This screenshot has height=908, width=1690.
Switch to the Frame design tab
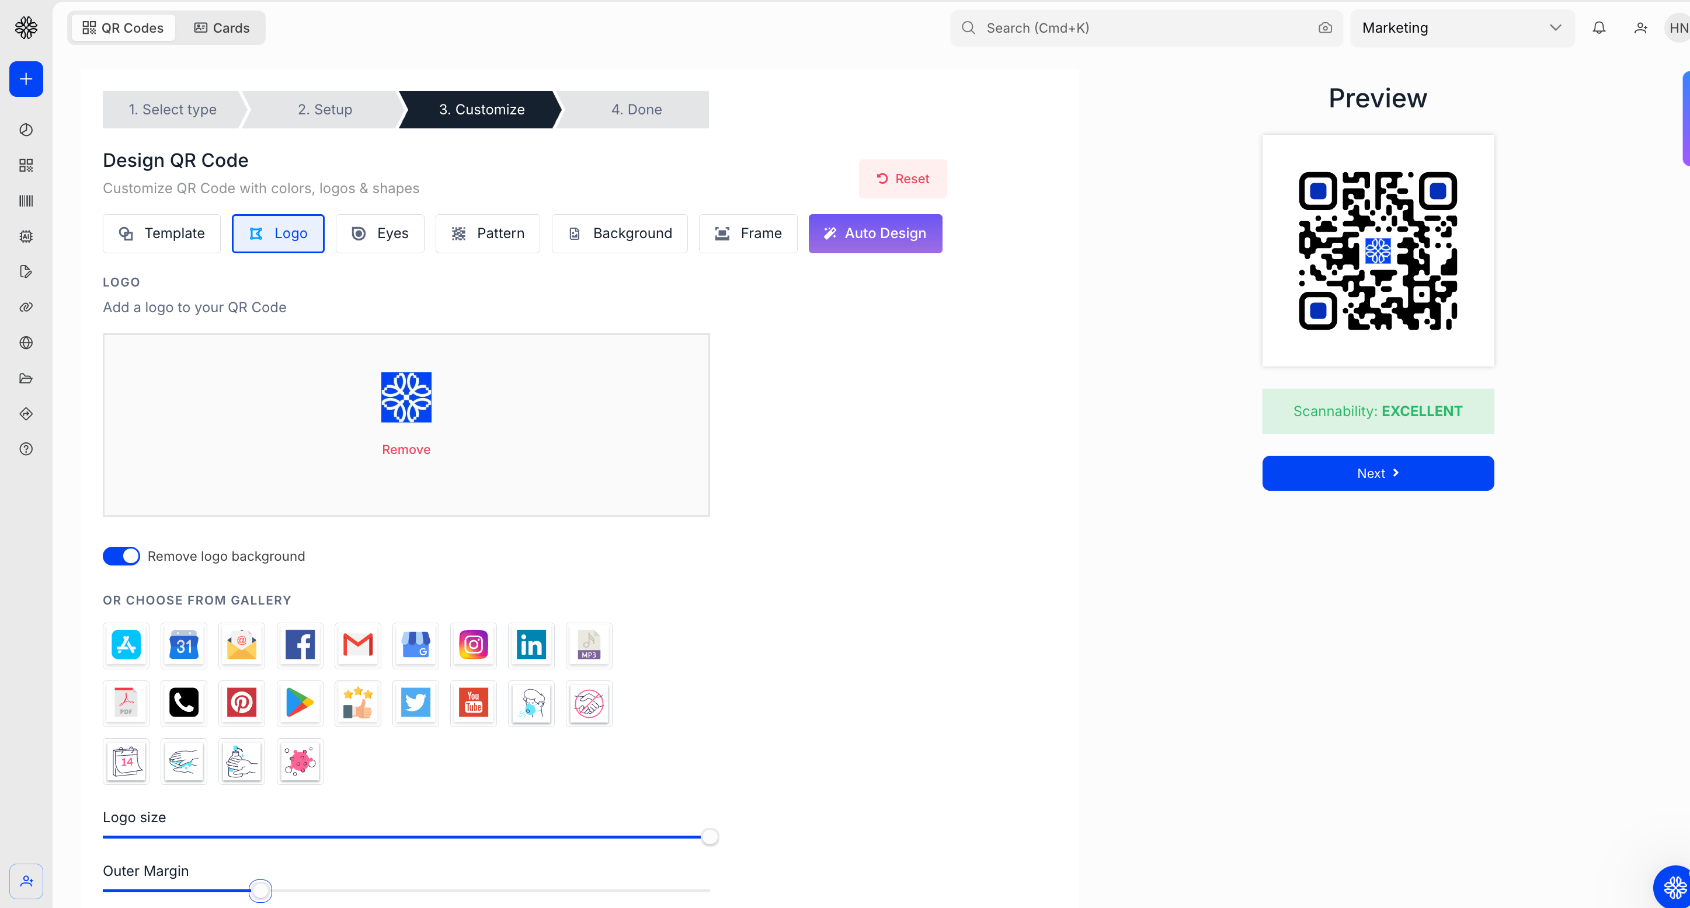pos(748,233)
